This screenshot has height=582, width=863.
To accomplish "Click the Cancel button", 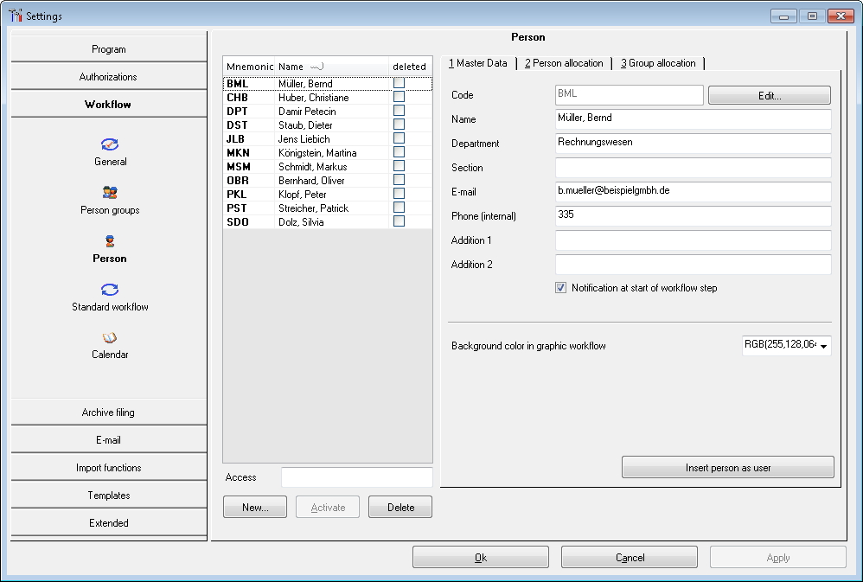I will (x=629, y=557).
